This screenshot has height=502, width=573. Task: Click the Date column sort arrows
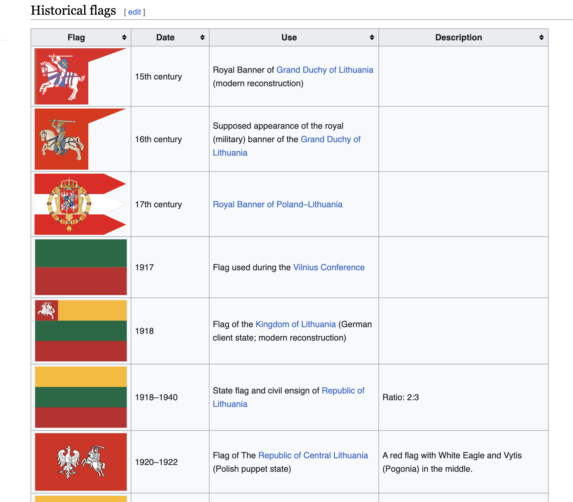point(202,37)
